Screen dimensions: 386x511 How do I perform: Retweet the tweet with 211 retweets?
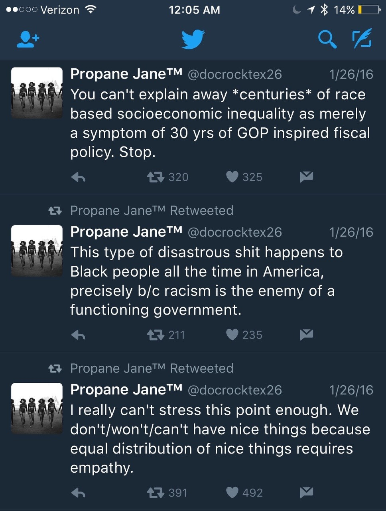coord(156,335)
